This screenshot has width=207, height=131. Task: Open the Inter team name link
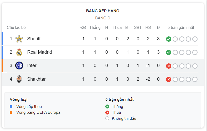pyautogui.click(x=32, y=65)
